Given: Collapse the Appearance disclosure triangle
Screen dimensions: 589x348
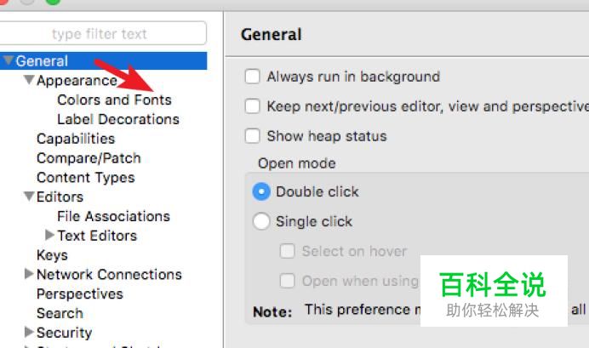Looking at the screenshot, I should 29,81.
